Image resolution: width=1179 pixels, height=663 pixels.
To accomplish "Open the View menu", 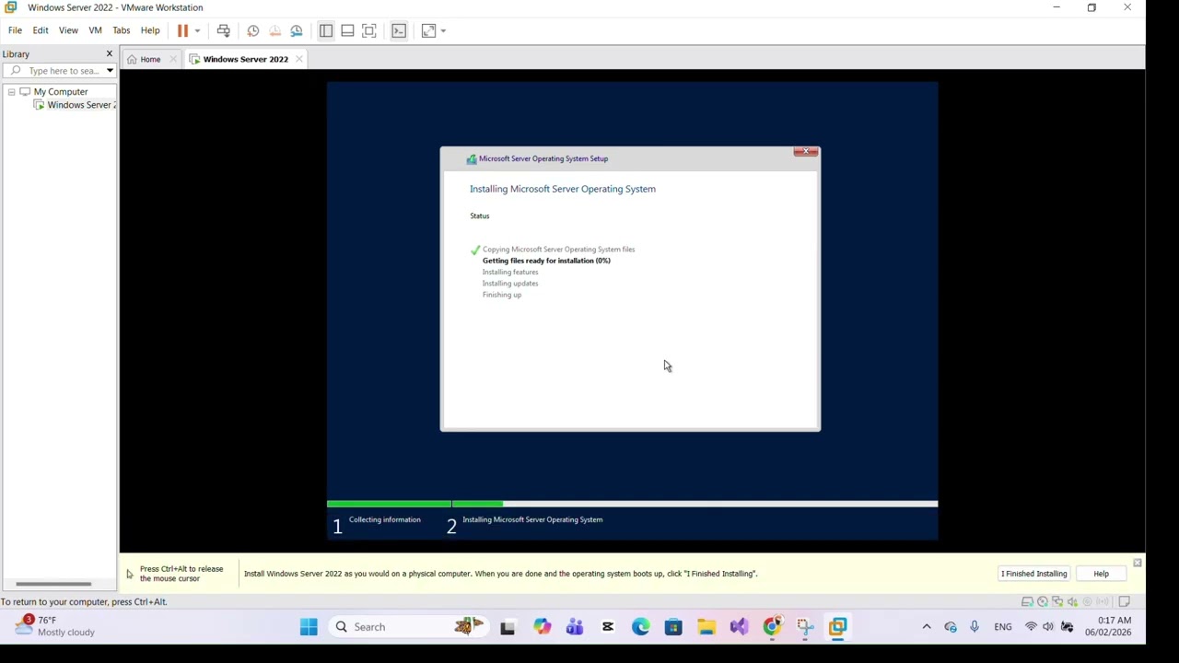I will coord(68,30).
